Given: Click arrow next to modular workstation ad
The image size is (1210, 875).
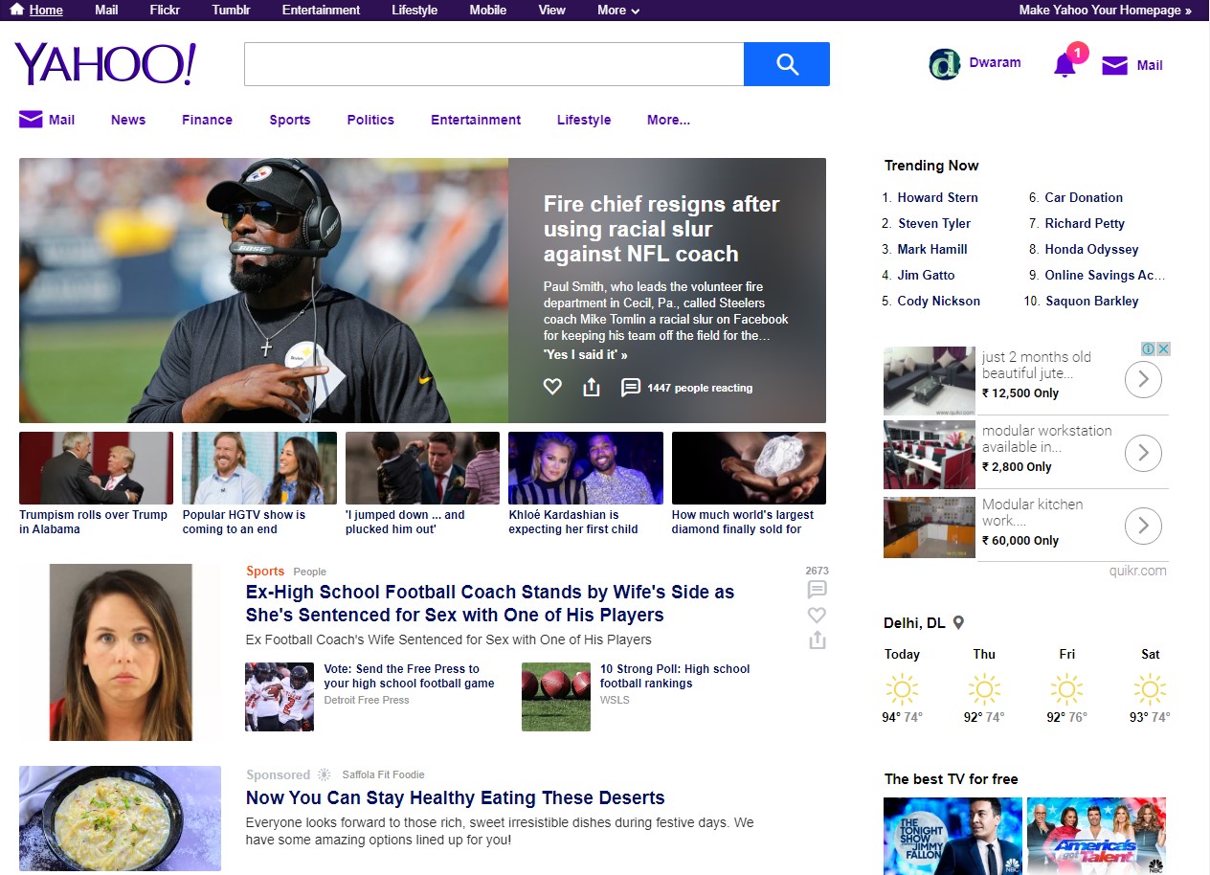Looking at the screenshot, I should pyautogui.click(x=1143, y=453).
